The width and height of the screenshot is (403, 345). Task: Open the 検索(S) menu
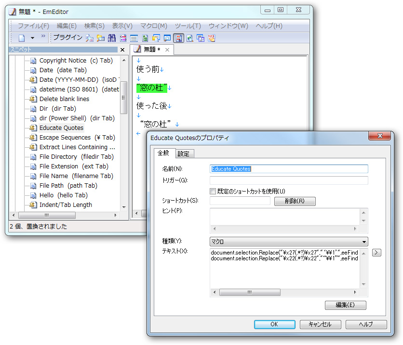click(x=94, y=26)
